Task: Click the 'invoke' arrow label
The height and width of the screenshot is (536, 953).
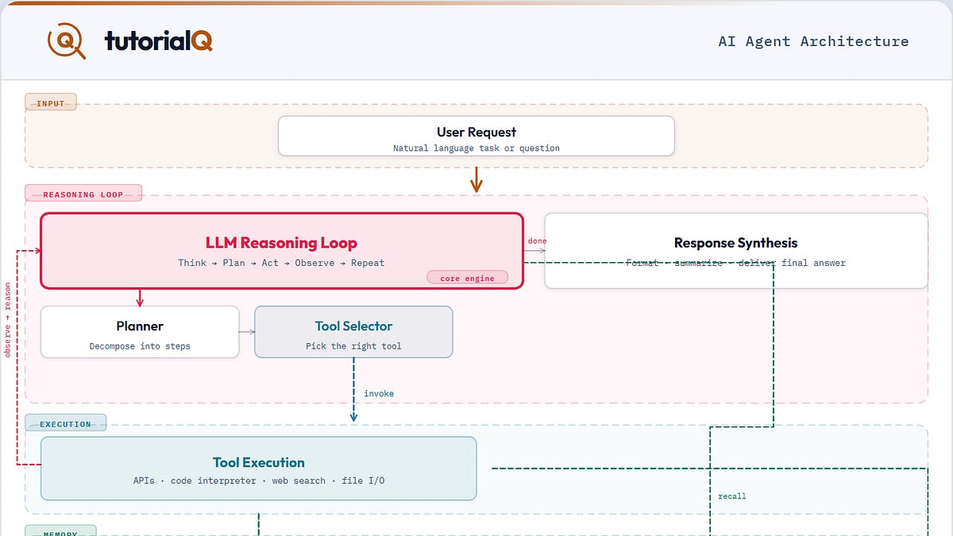Action: click(x=379, y=394)
